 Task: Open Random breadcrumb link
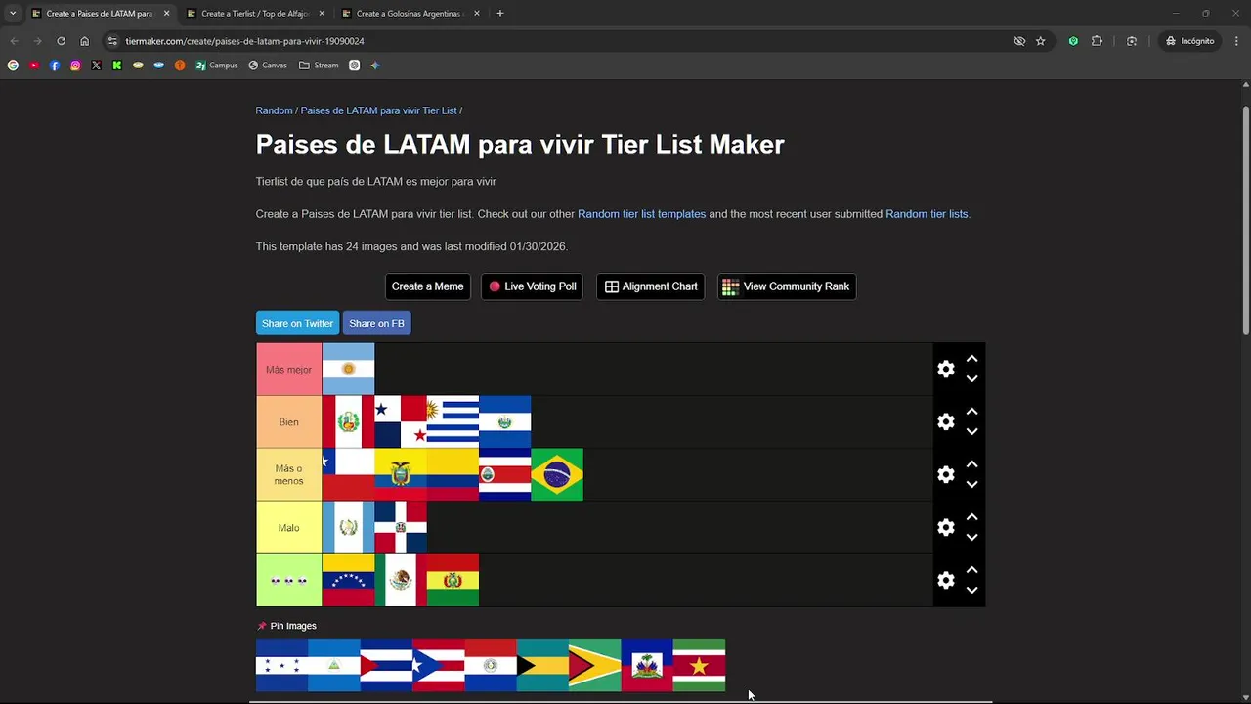[x=274, y=110]
